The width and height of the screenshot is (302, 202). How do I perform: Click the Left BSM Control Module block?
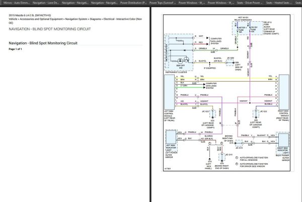pos(169,92)
